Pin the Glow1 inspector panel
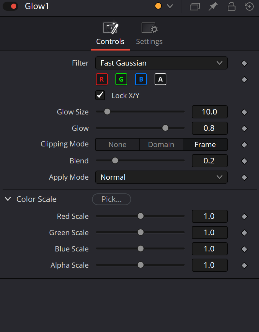This screenshot has width=259, height=332. point(213,7)
